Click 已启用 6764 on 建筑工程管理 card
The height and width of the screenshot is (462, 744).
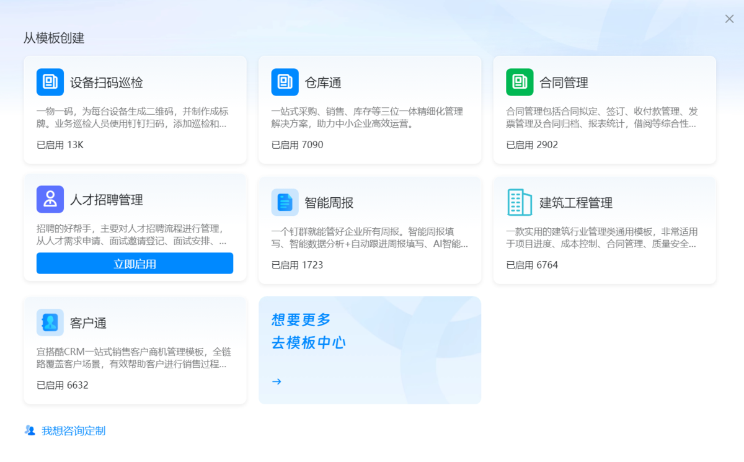point(532,265)
